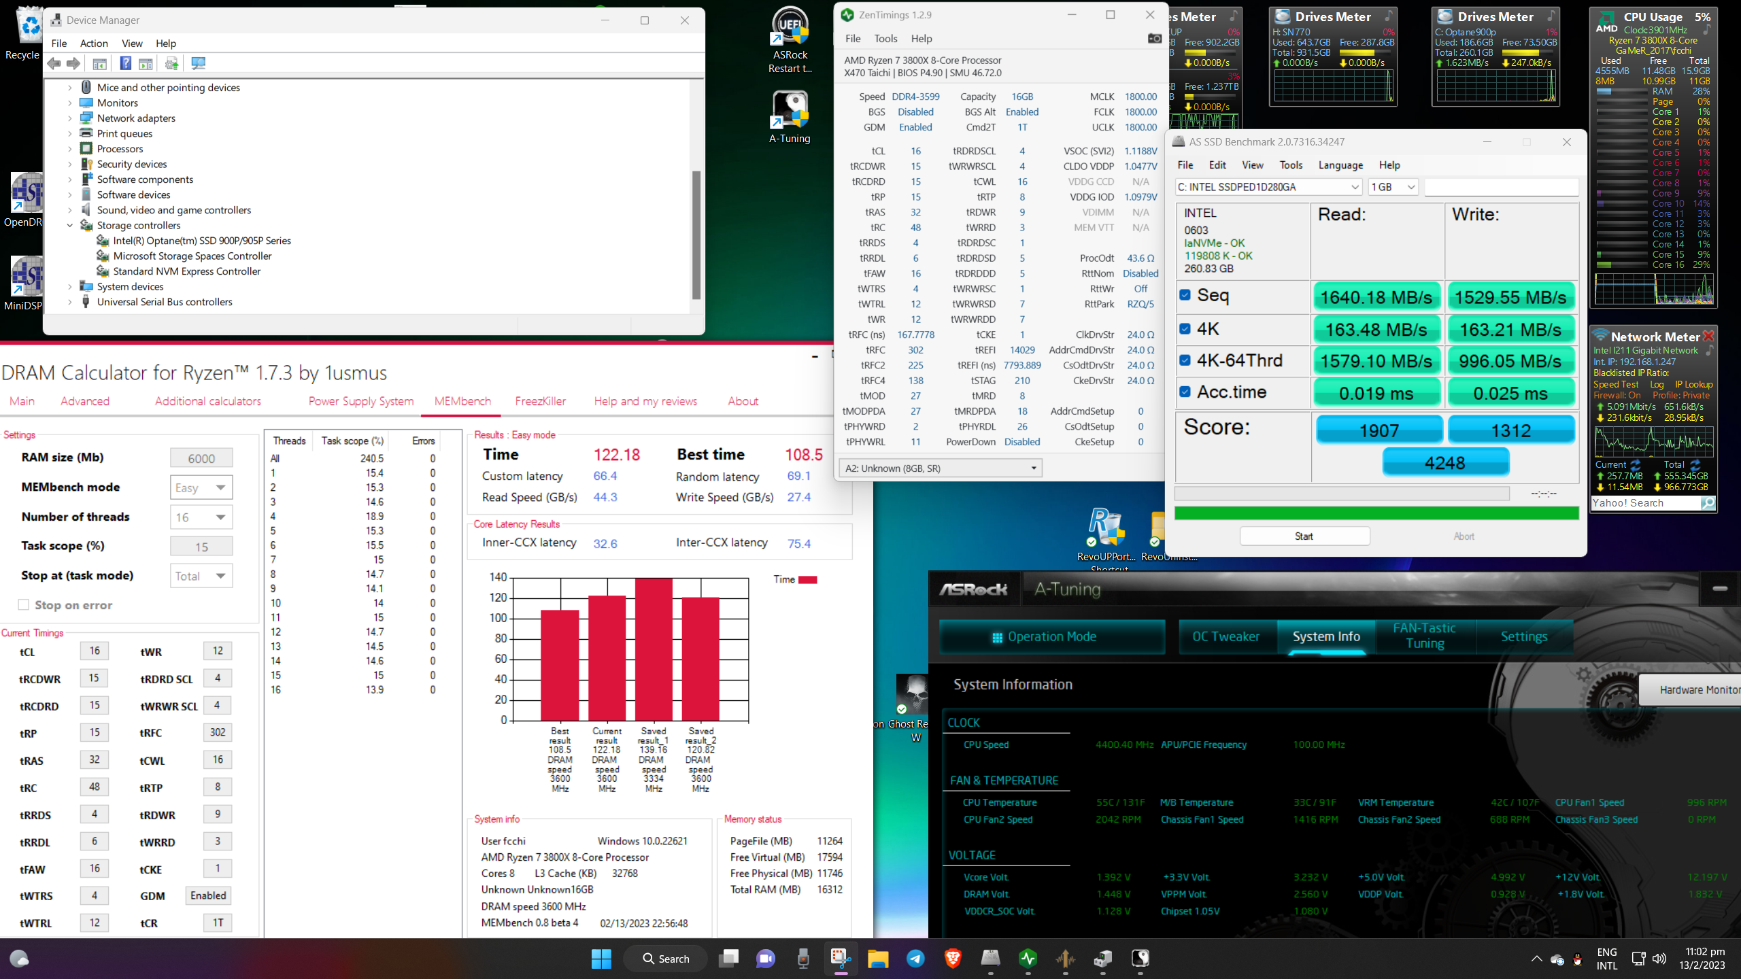Switch to the FreezKiller tab
Image resolution: width=1741 pixels, height=979 pixels.
540,401
